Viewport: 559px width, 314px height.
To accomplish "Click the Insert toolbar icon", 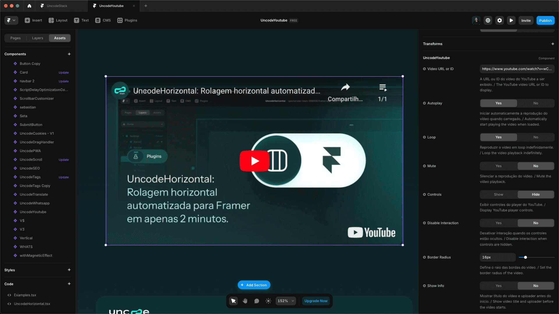I will tap(27, 20).
